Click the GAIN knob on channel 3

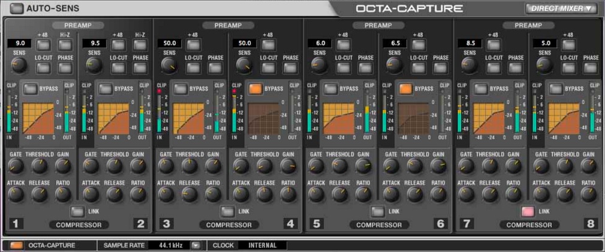pyautogui.click(x=213, y=166)
